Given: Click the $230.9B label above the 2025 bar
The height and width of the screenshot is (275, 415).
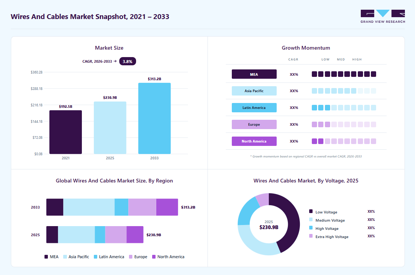Looking at the screenshot, I should coord(110,98).
